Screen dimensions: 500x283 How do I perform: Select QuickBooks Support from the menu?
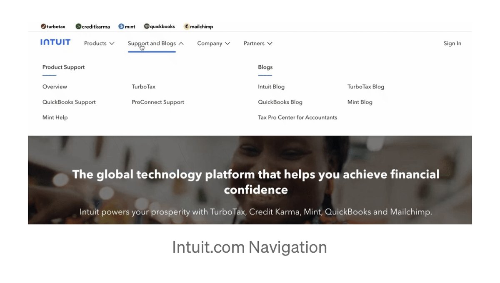[x=69, y=102]
